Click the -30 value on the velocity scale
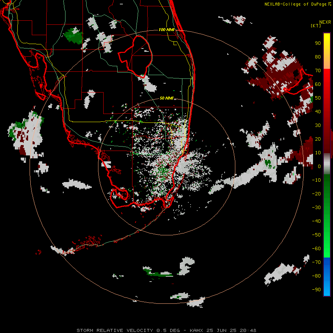This screenshot has width=333, height=333. (316, 208)
